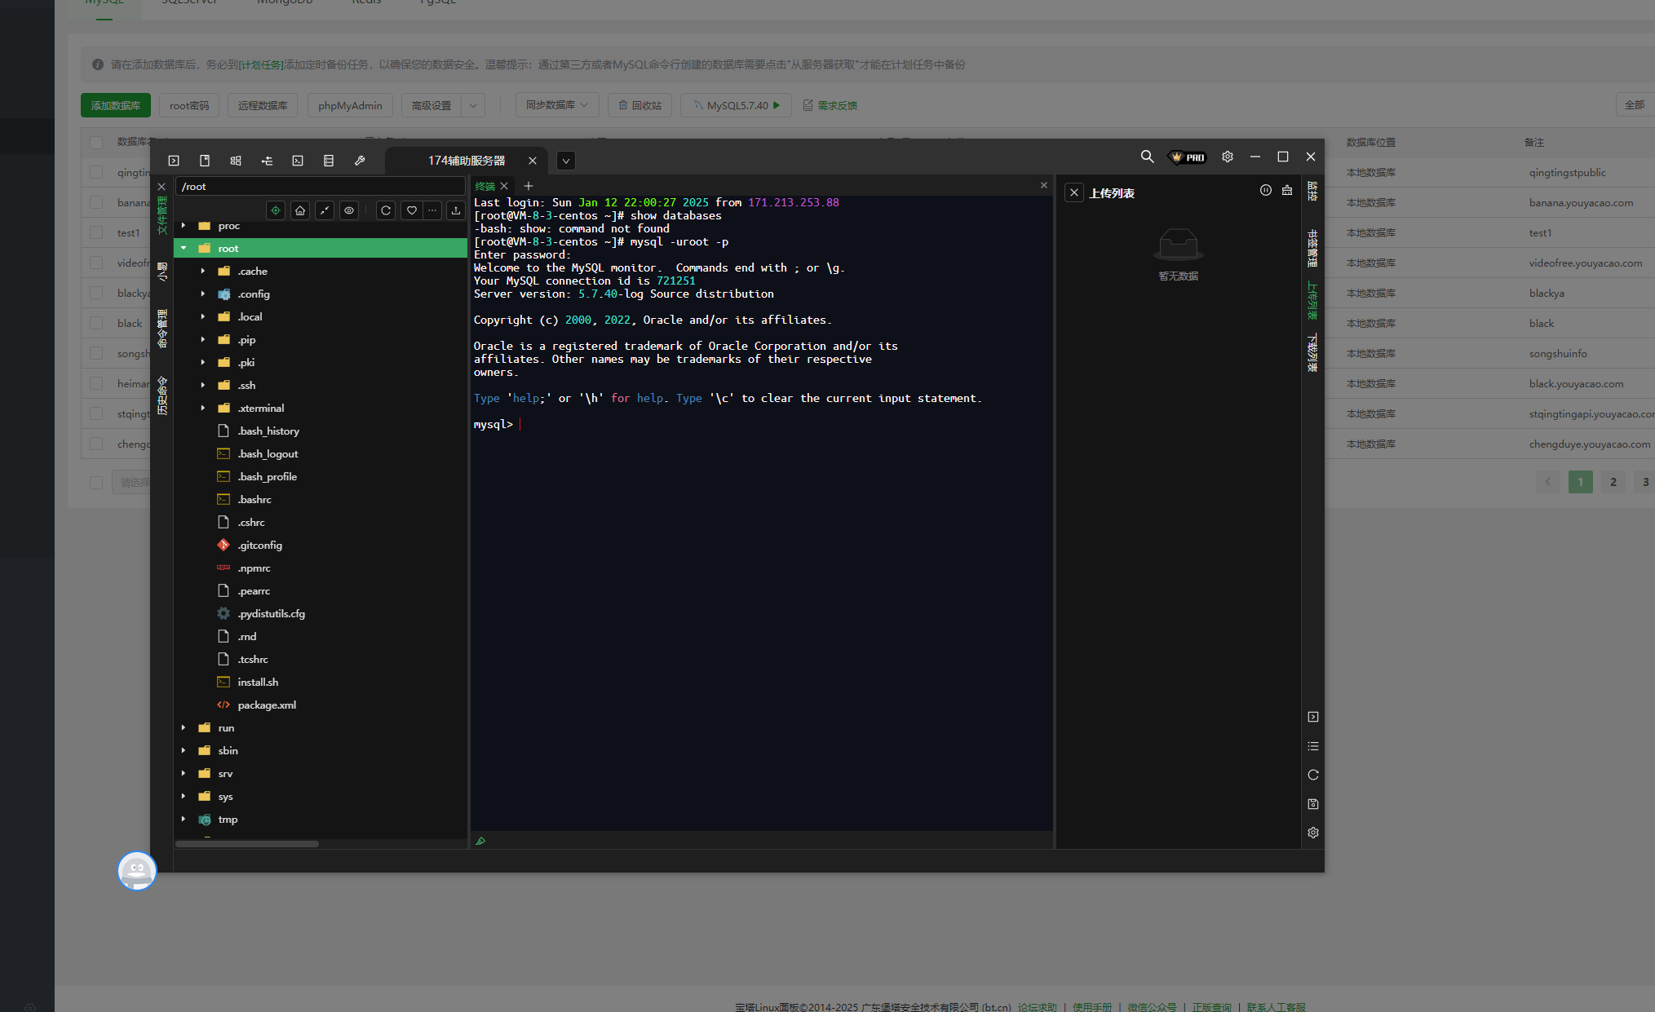Click the heart favorites icon

tap(412, 210)
